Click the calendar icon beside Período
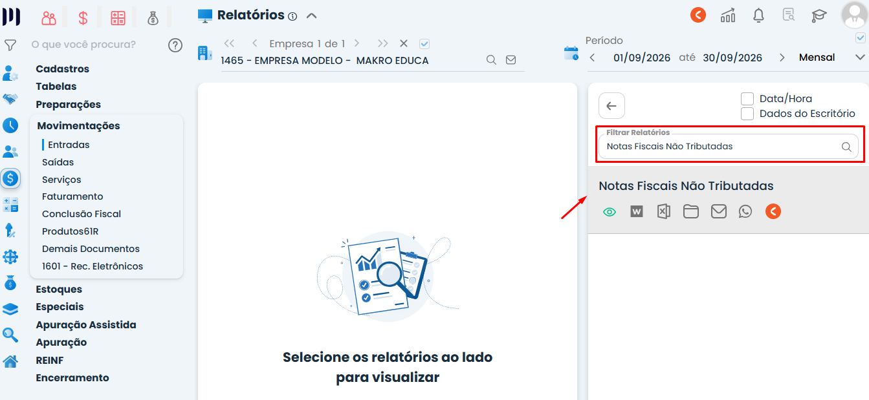 pyautogui.click(x=571, y=53)
